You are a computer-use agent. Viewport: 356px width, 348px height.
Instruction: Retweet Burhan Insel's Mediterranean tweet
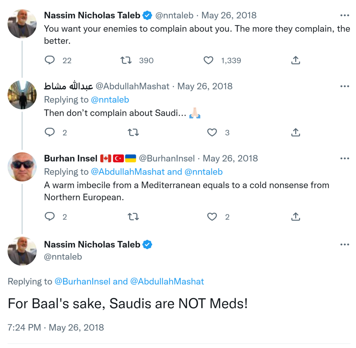pos(133,217)
